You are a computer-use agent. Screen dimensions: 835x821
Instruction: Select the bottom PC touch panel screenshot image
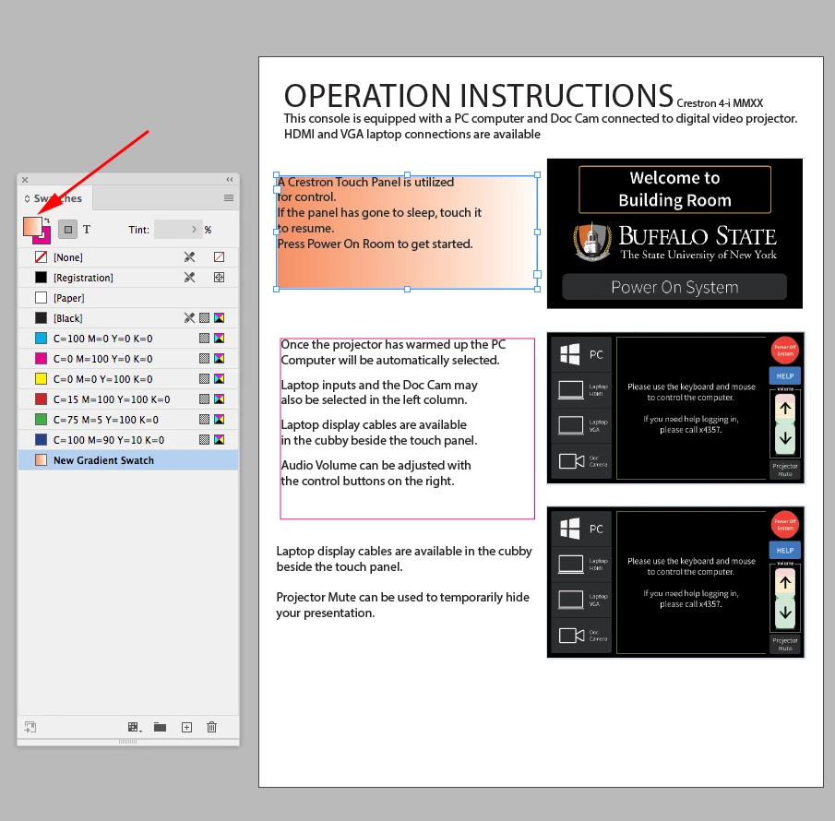point(675,582)
